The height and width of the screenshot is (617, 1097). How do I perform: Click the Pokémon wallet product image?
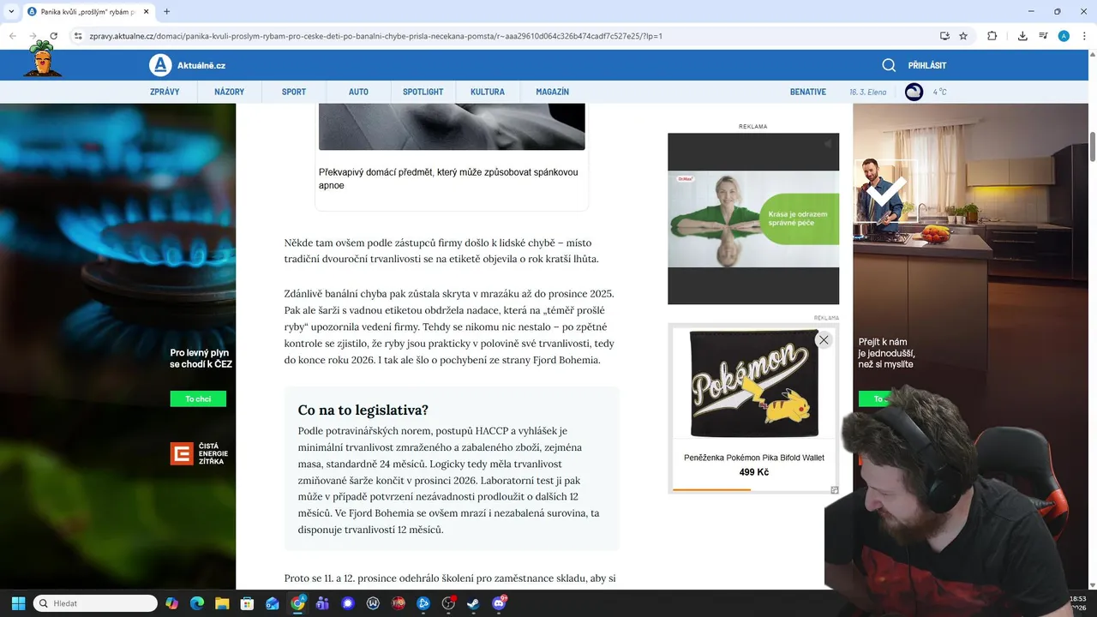coord(754,383)
